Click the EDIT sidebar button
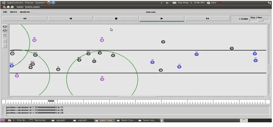Screen dimensions: 273x127 click(x=5, y=36)
